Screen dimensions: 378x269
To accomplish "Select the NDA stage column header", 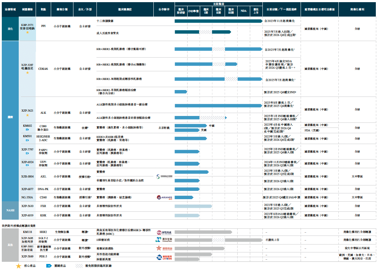I will tap(244, 11).
